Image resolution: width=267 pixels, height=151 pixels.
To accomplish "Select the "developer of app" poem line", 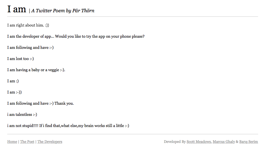I will (x=76, y=36).
